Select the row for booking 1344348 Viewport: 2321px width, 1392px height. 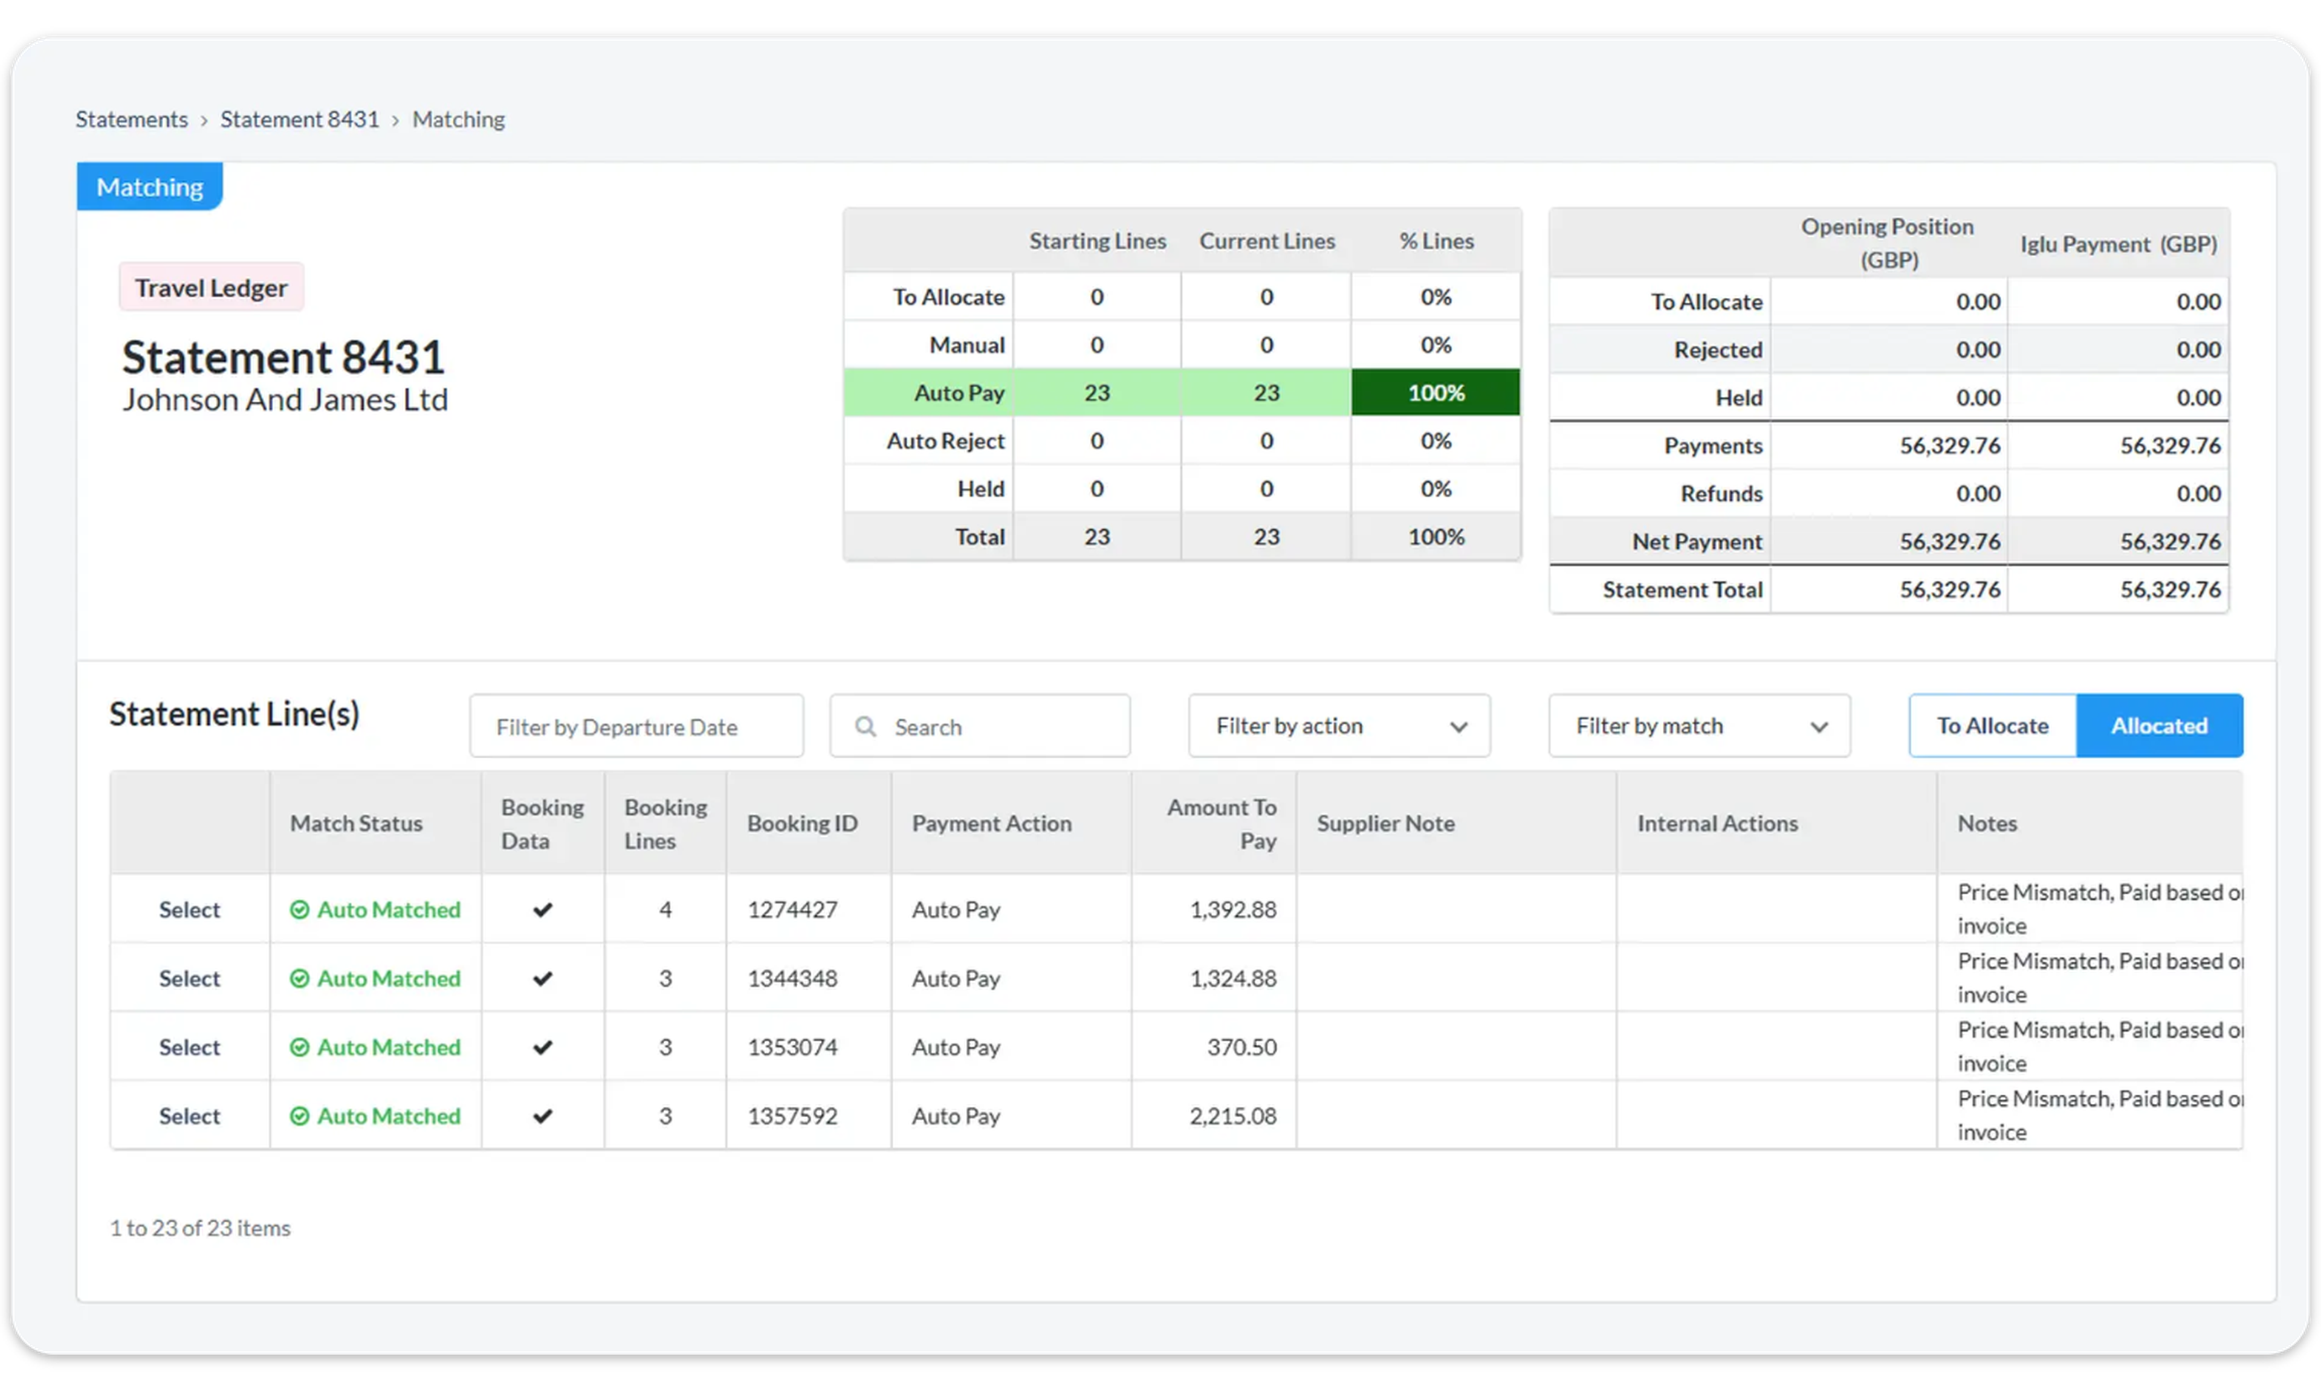[189, 978]
